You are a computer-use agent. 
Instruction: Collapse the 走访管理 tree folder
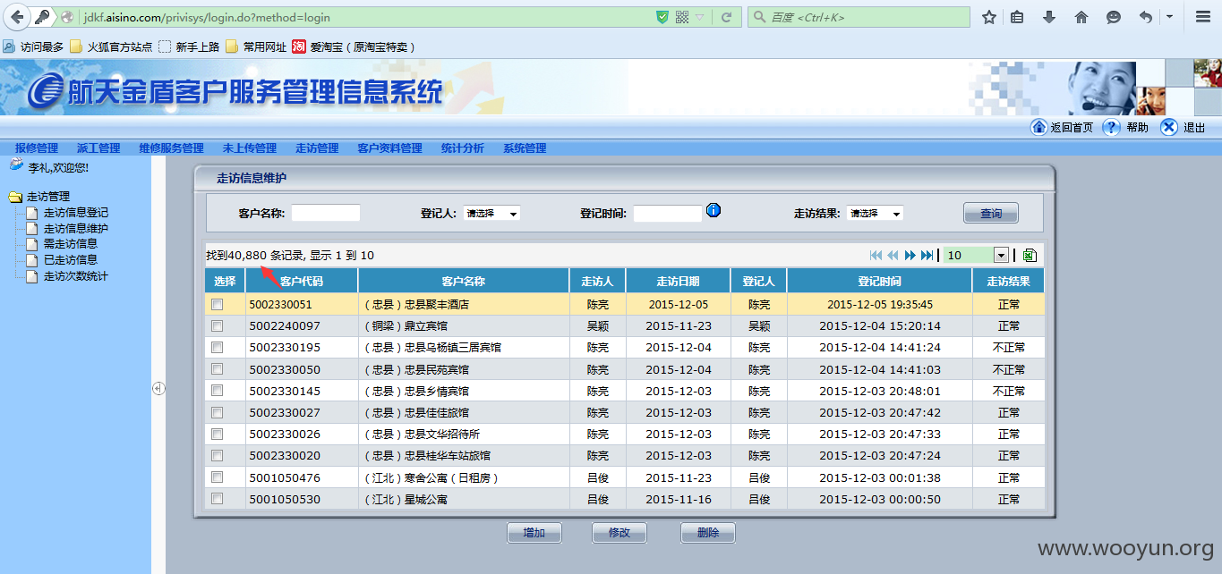pos(15,197)
